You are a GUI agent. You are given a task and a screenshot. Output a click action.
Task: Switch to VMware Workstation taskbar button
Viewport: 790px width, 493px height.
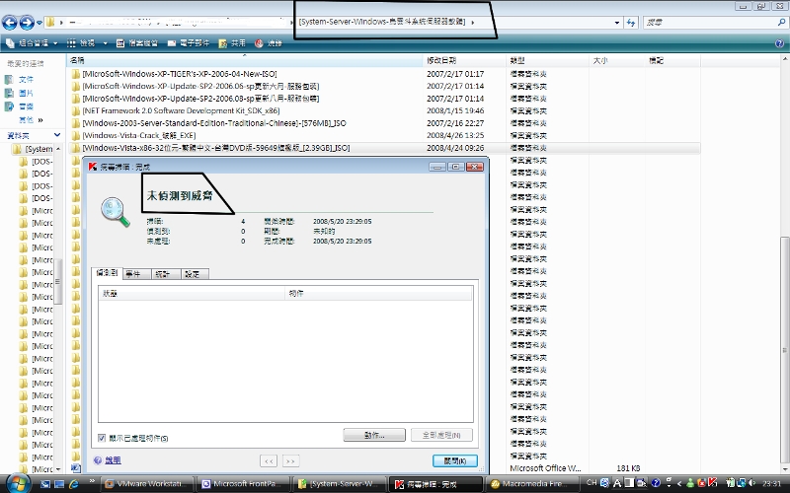click(149, 484)
